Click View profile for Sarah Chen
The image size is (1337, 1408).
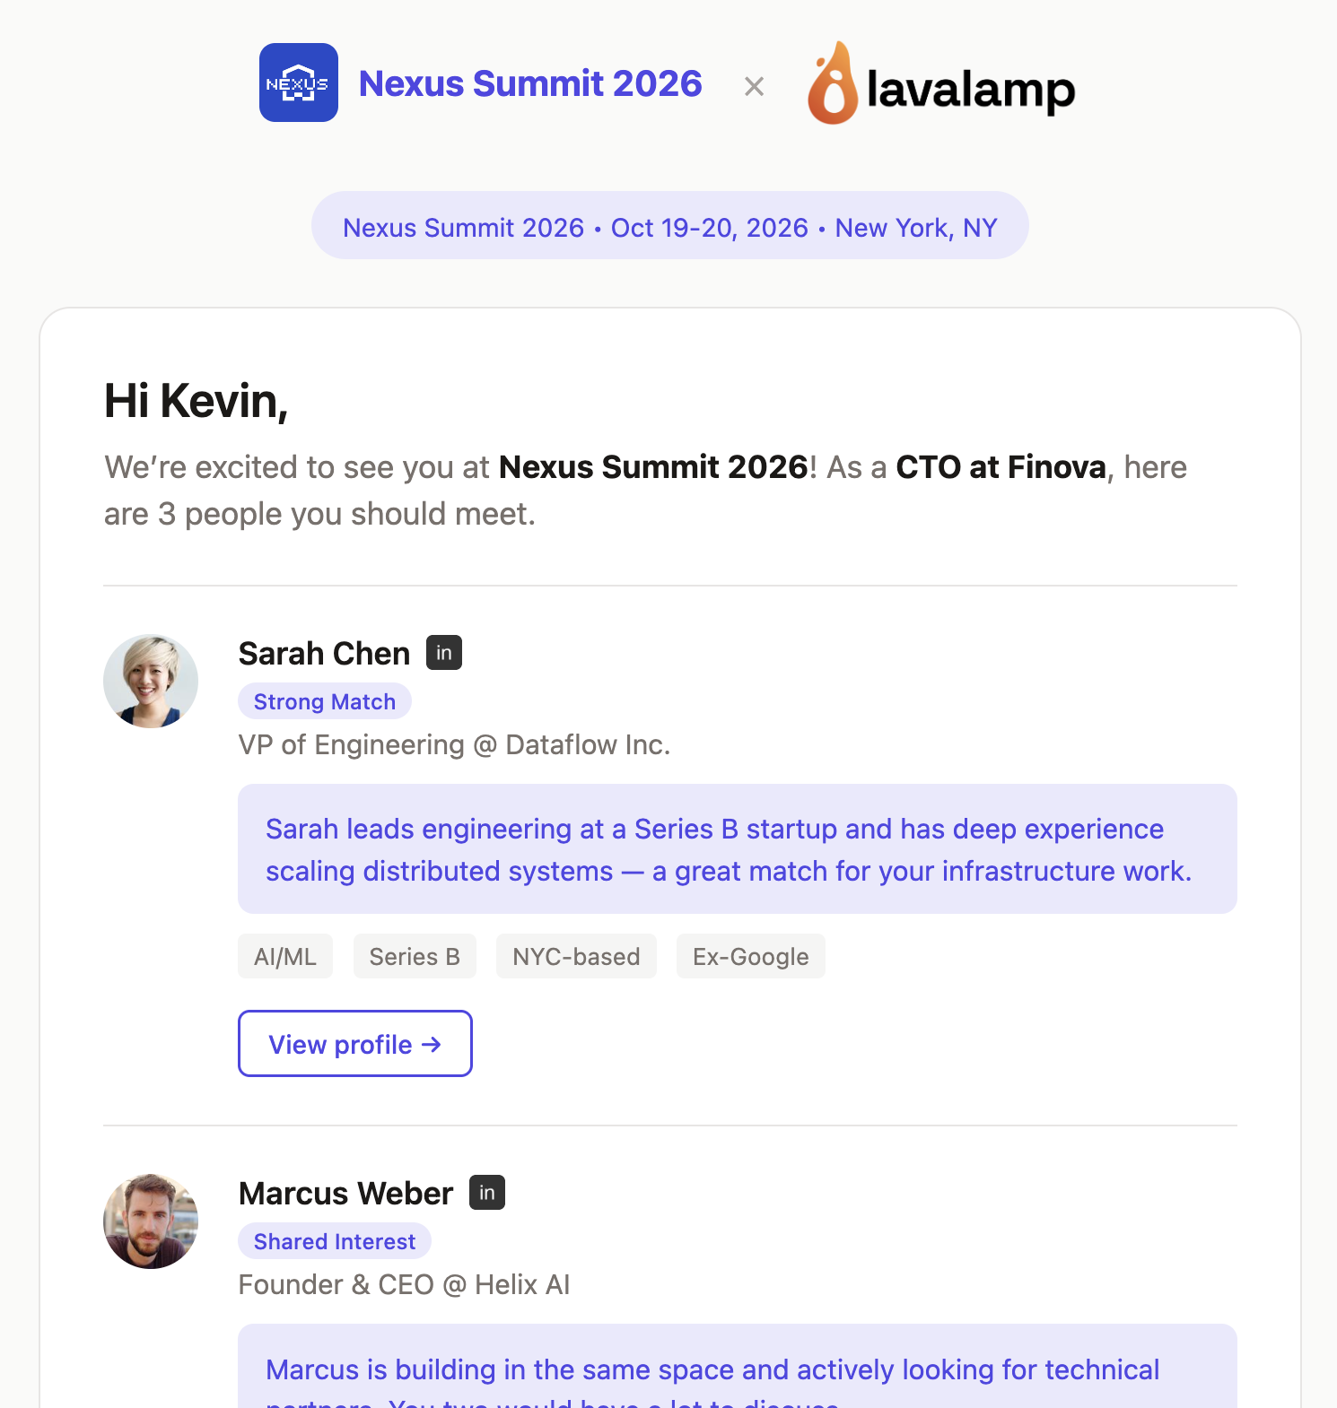click(x=354, y=1044)
